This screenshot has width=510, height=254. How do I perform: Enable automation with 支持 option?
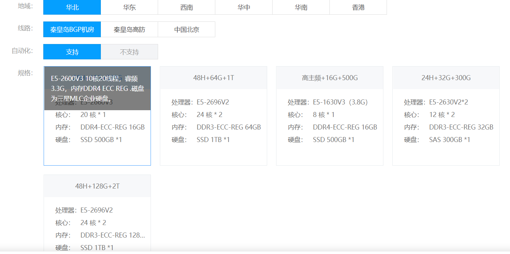[72, 52]
